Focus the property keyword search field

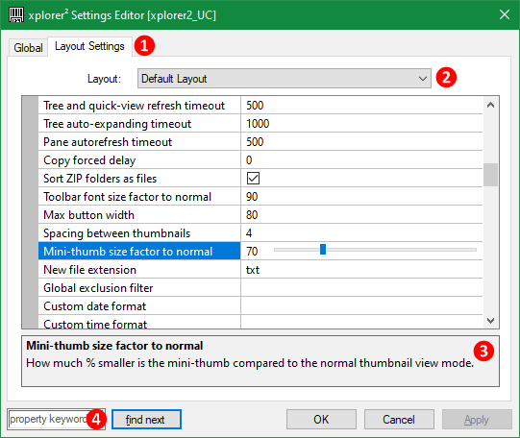coord(56,419)
